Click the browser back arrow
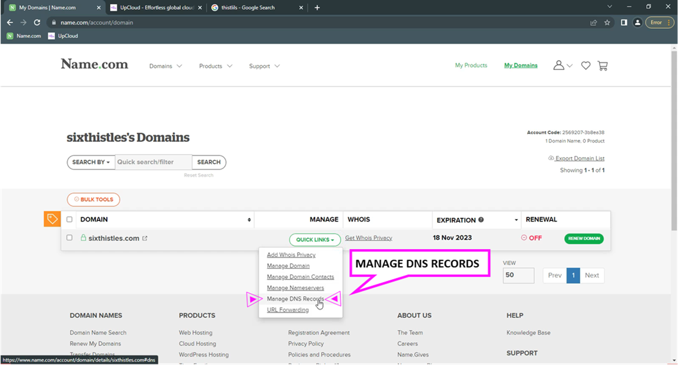Image resolution: width=678 pixels, height=365 pixels. (10, 22)
